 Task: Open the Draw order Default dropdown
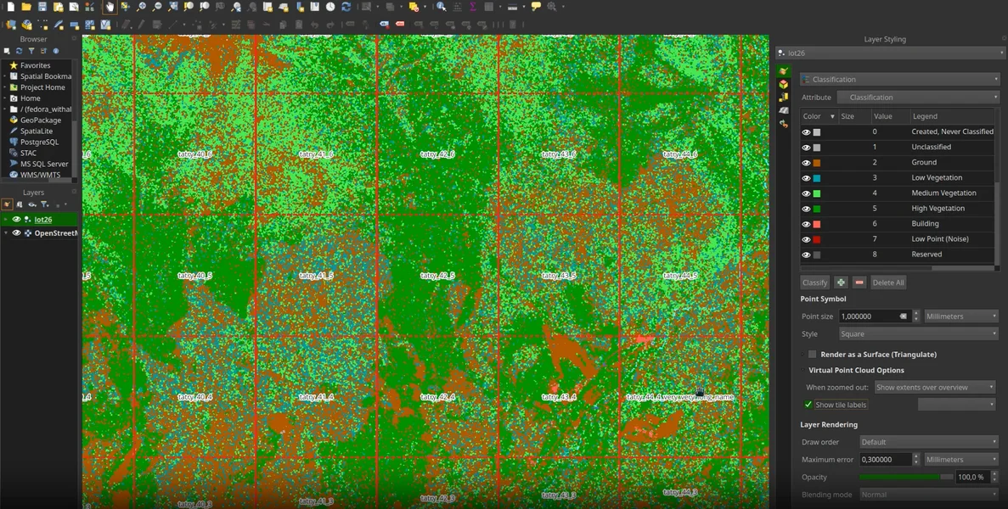(928, 442)
